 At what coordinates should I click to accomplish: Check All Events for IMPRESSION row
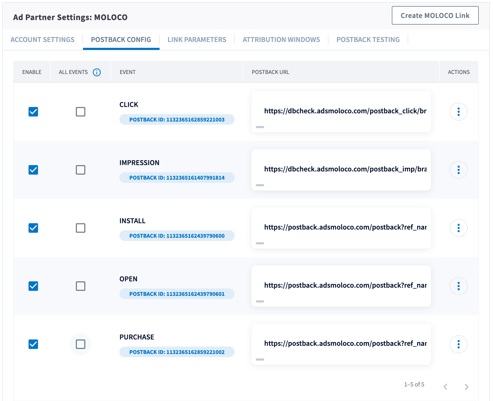click(x=81, y=170)
